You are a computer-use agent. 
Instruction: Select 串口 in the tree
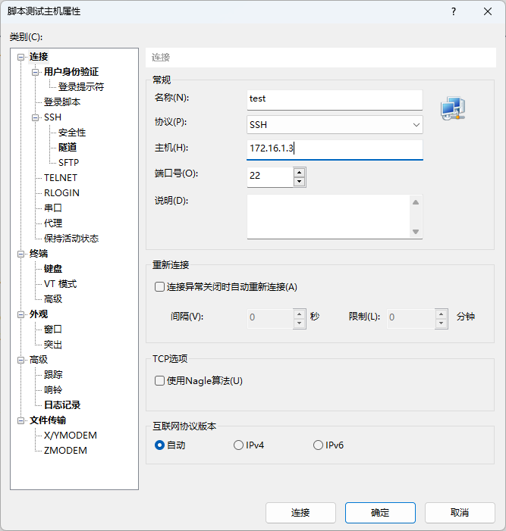point(53,208)
